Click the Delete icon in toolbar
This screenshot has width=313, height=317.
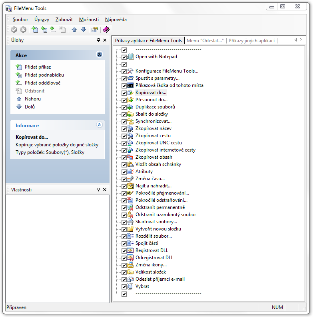62,30
